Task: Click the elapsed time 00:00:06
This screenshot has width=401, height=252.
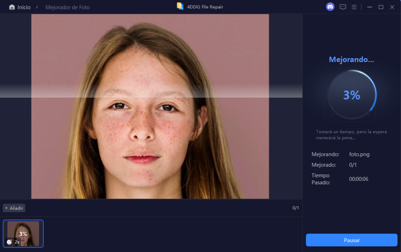Action: pyautogui.click(x=358, y=179)
